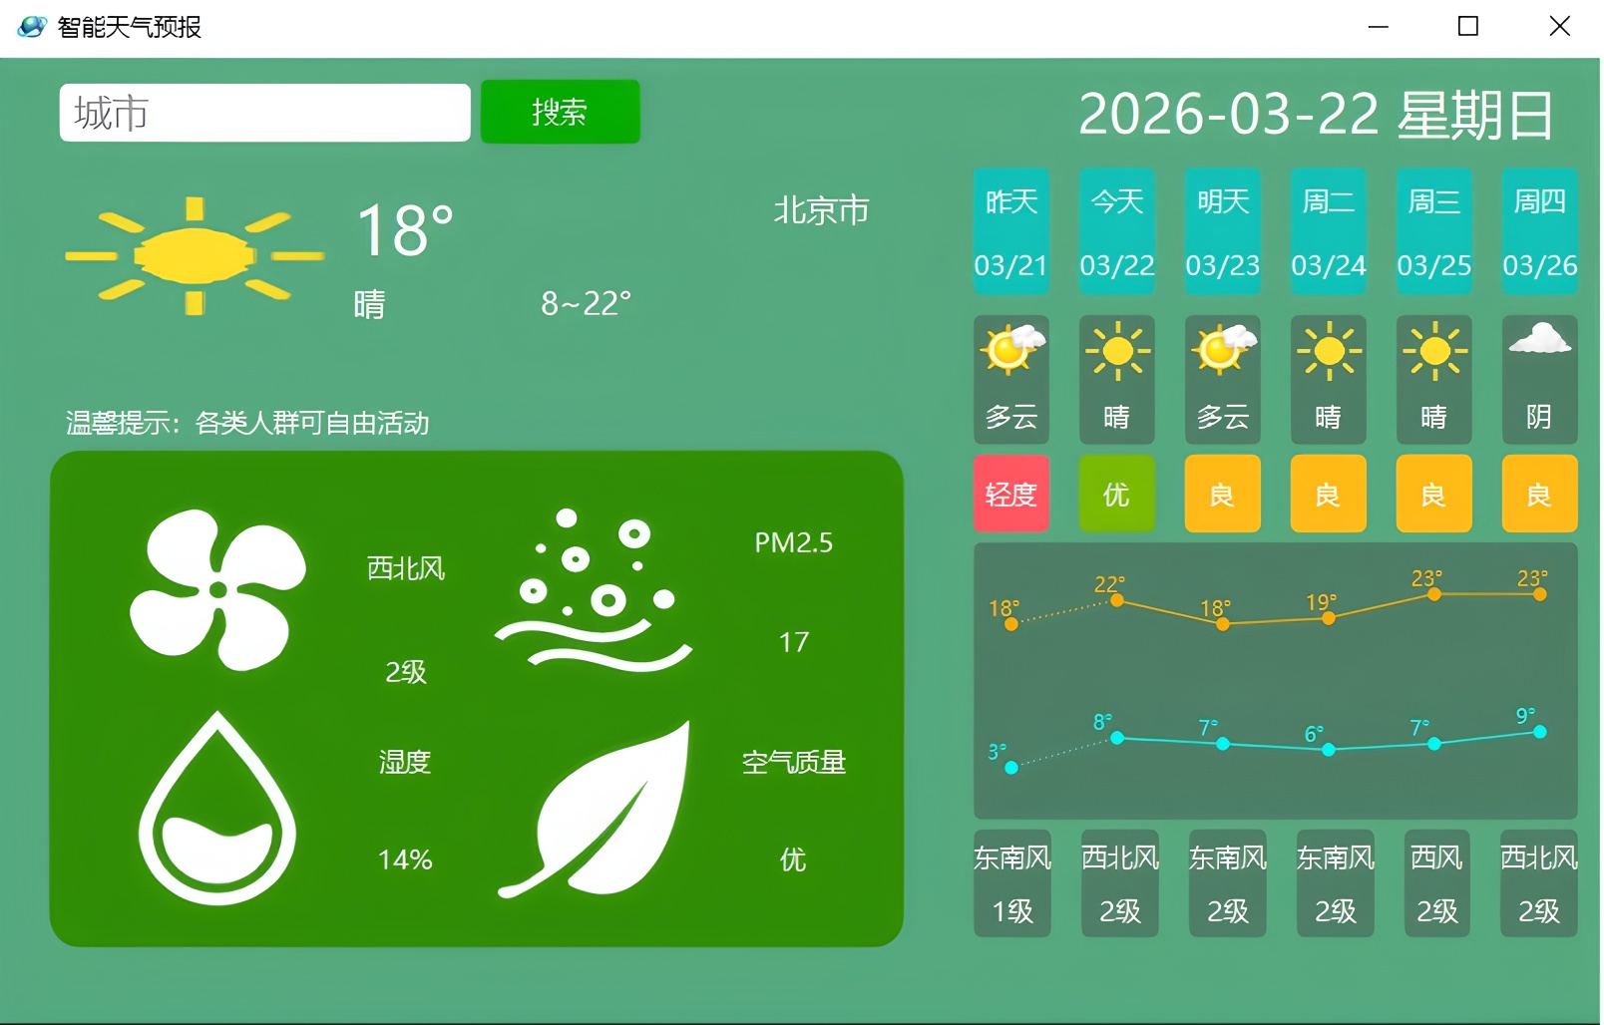
Task: Click the 东南风 1级 wind card
Action: (1012, 883)
